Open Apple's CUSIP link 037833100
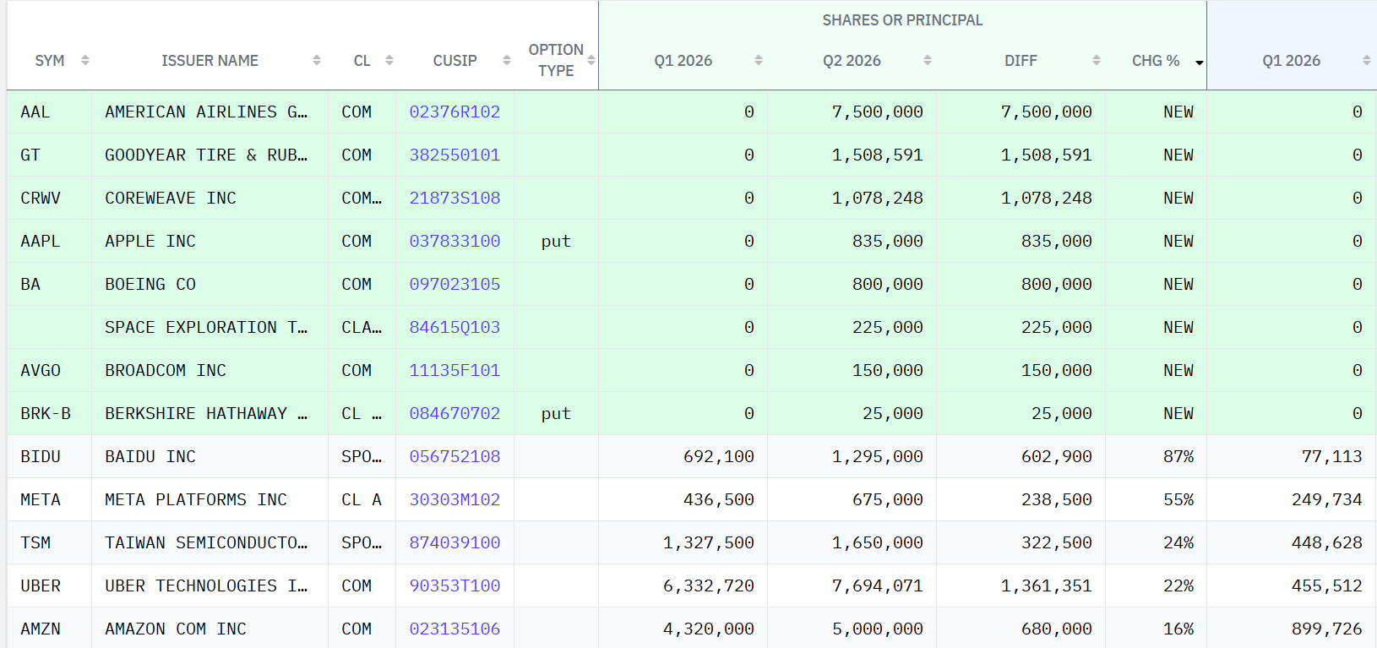 click(454, 241)
